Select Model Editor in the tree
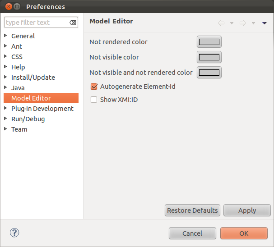 [31, 98]
